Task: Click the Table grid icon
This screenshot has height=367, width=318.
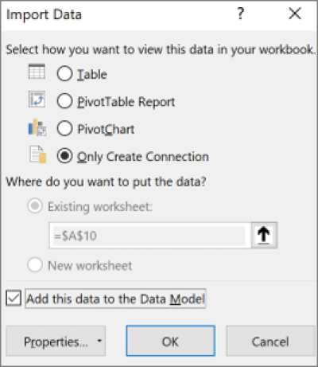Action: tap(37, 72)
